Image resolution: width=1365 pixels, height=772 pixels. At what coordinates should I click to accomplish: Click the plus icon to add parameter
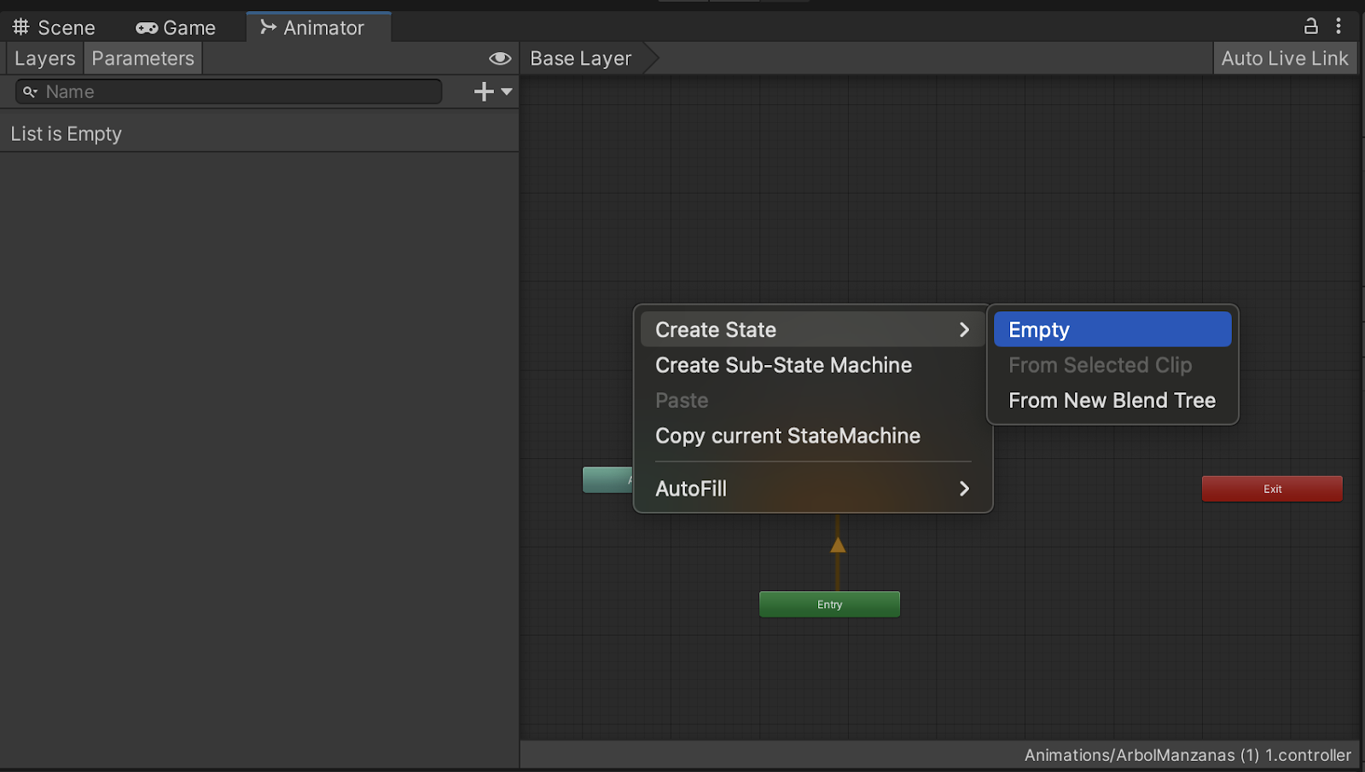pos(484,91)
